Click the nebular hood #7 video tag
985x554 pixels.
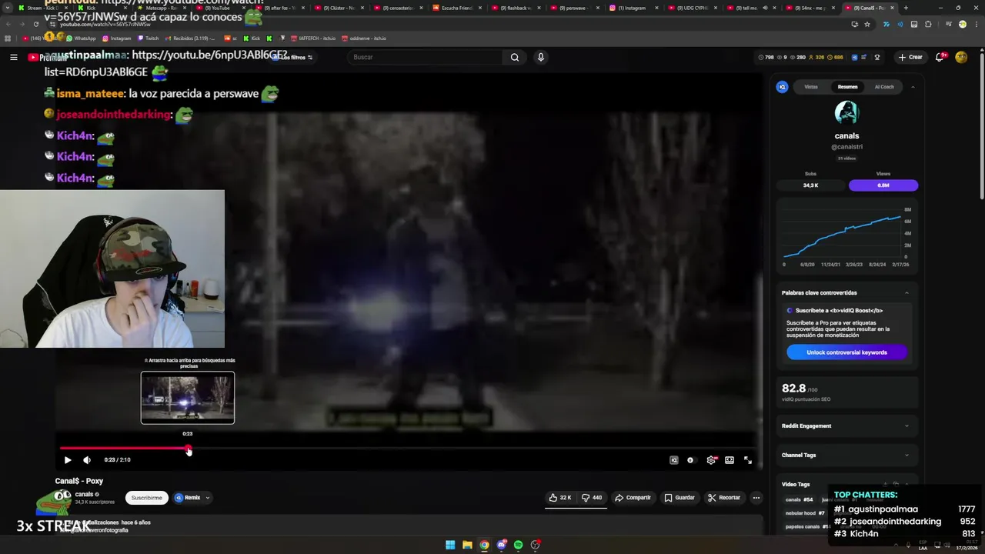[x=805, y=513]
